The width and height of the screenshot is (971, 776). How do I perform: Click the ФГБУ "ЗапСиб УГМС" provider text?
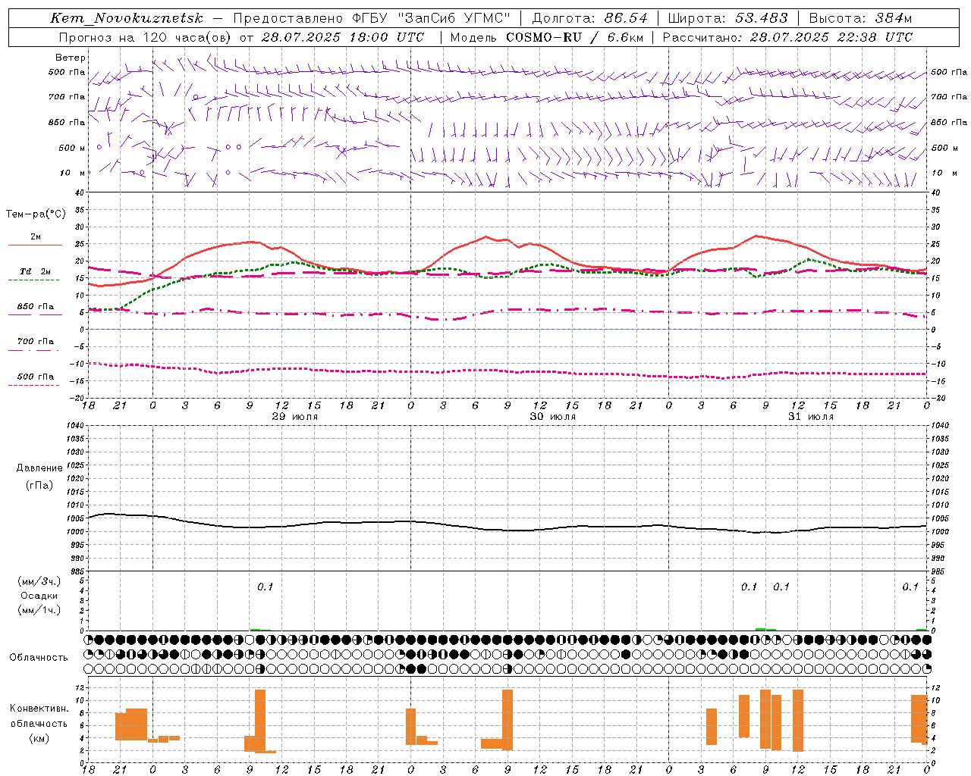point(432,18)
